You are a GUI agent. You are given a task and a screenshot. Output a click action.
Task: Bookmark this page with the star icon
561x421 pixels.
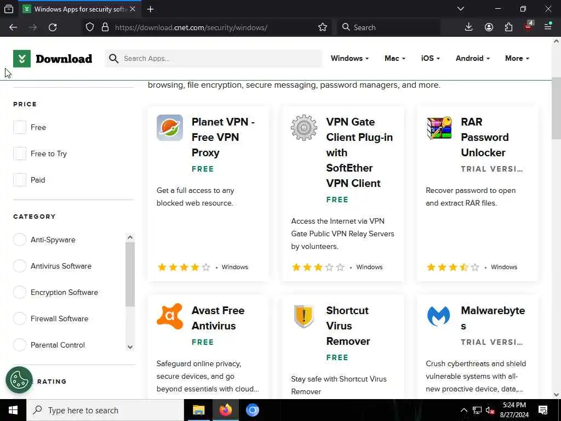(x=323, y=27)
